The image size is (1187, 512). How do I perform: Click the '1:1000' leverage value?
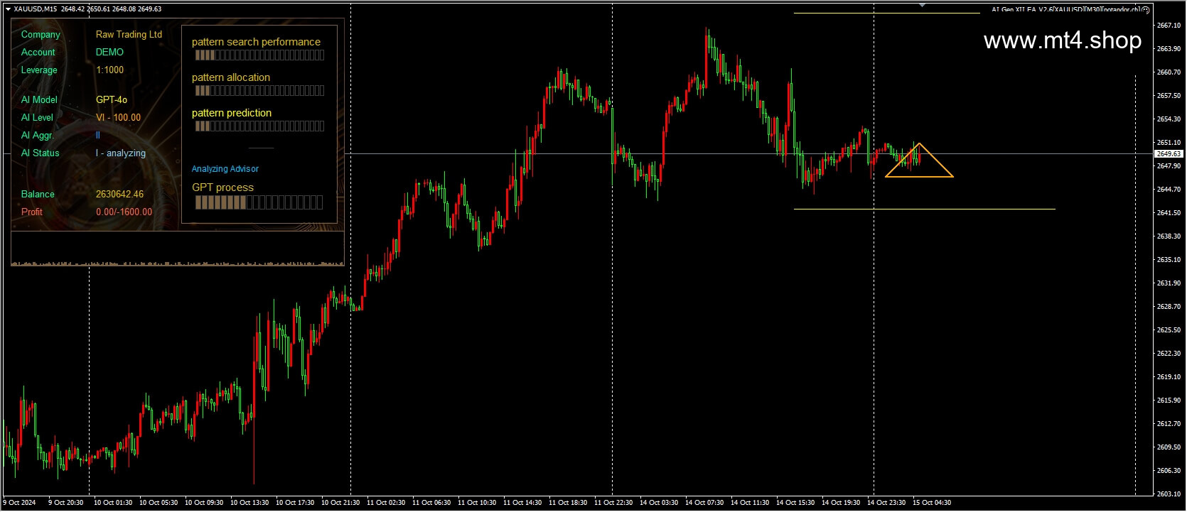(109, 70)
